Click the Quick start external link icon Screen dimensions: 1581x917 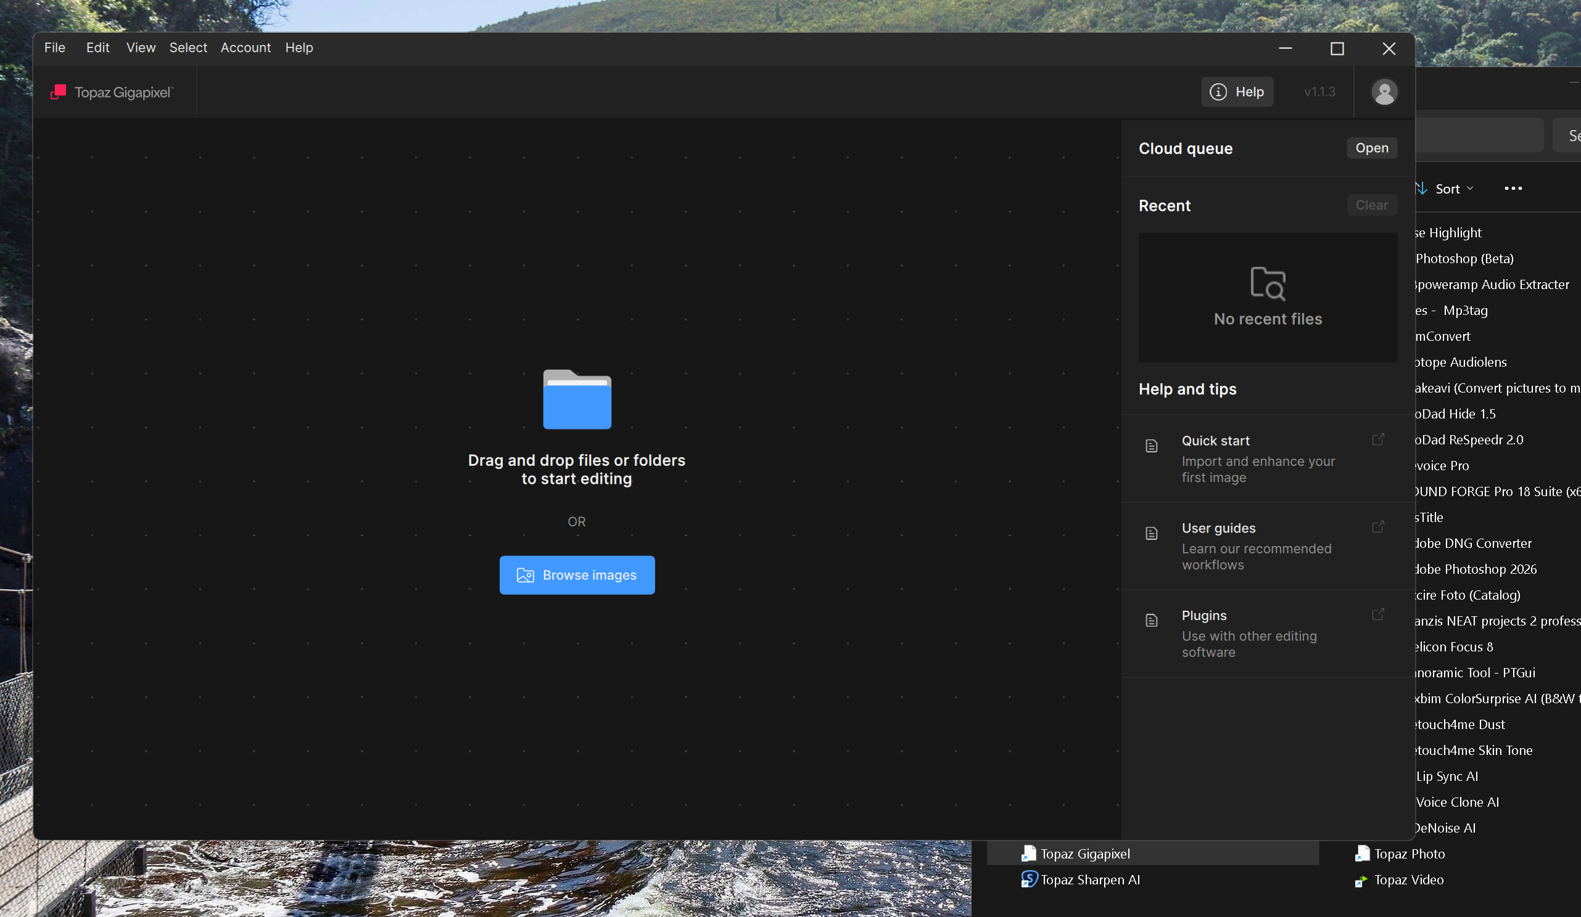point(1377,439)
